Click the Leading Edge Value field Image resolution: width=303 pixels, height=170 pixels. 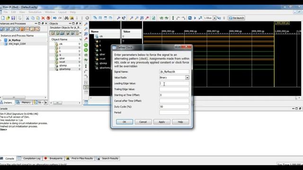tap(174, 83)
